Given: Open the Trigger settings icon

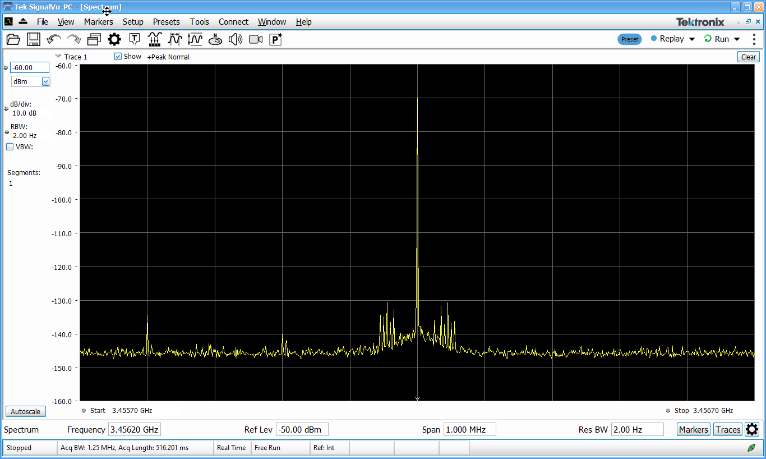Looking at the screenshot, I should pos(135,39).
